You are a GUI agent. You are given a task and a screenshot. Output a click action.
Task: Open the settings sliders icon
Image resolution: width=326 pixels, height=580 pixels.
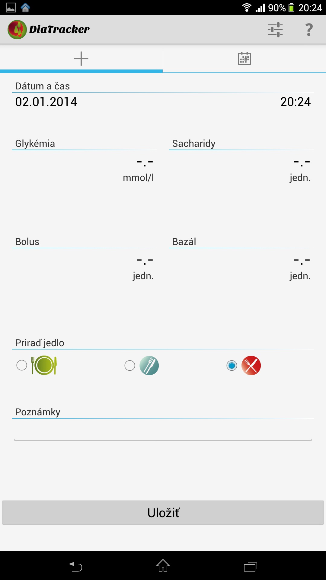click(x=275, y=30)
